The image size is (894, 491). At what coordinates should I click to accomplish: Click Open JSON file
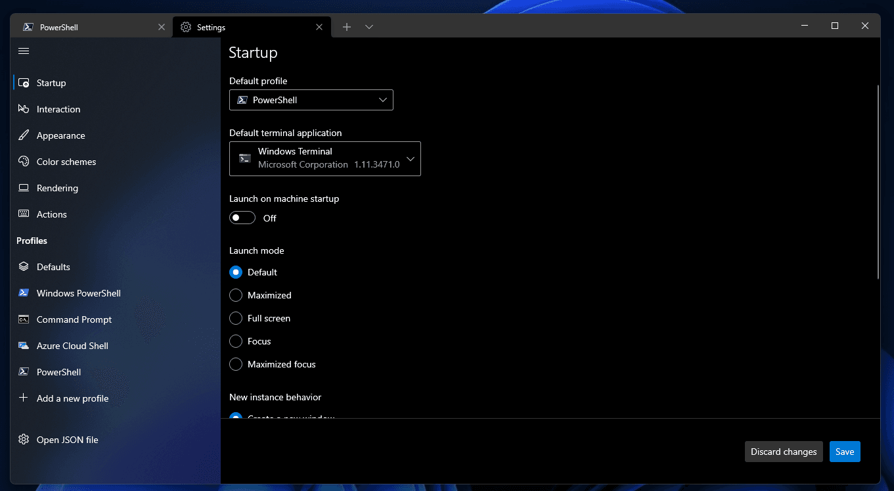click(116, 440)
